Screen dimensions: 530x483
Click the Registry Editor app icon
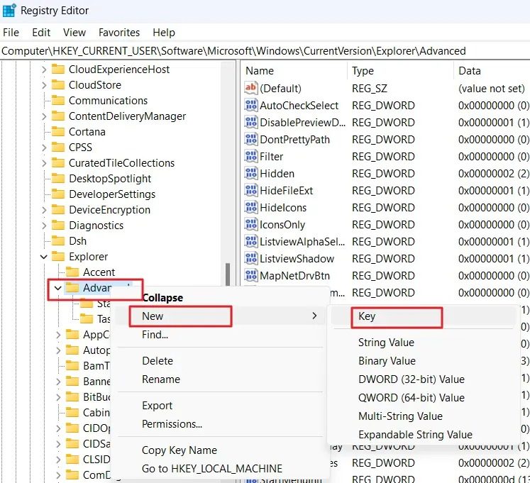(9, 11)
